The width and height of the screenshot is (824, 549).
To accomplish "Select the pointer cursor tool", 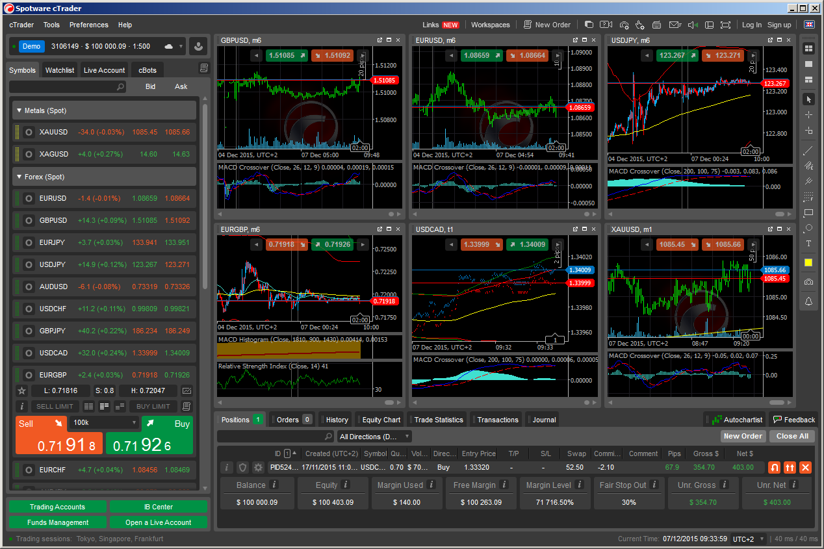I will 808,99.
